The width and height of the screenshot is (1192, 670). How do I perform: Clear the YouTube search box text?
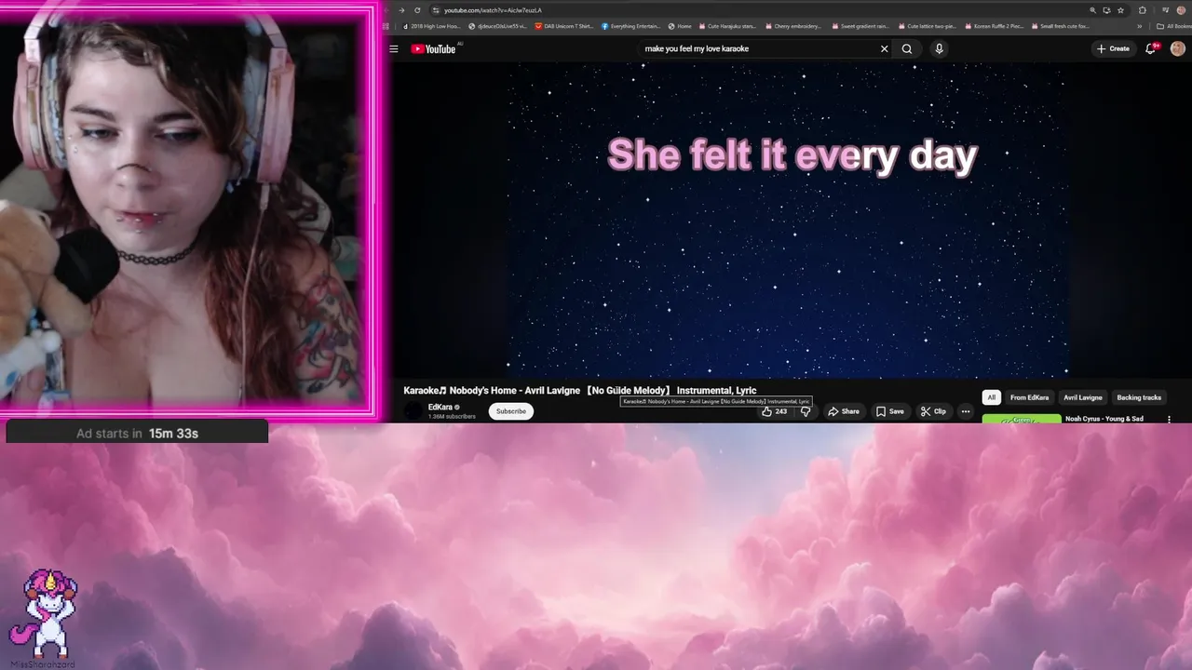tap(884, 48)
